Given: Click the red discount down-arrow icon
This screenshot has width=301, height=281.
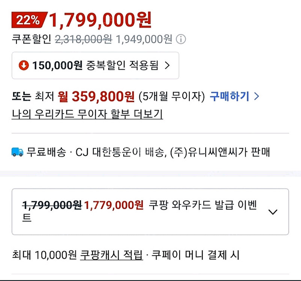Looking at the screenshot, I should click(x=24, y=65).
